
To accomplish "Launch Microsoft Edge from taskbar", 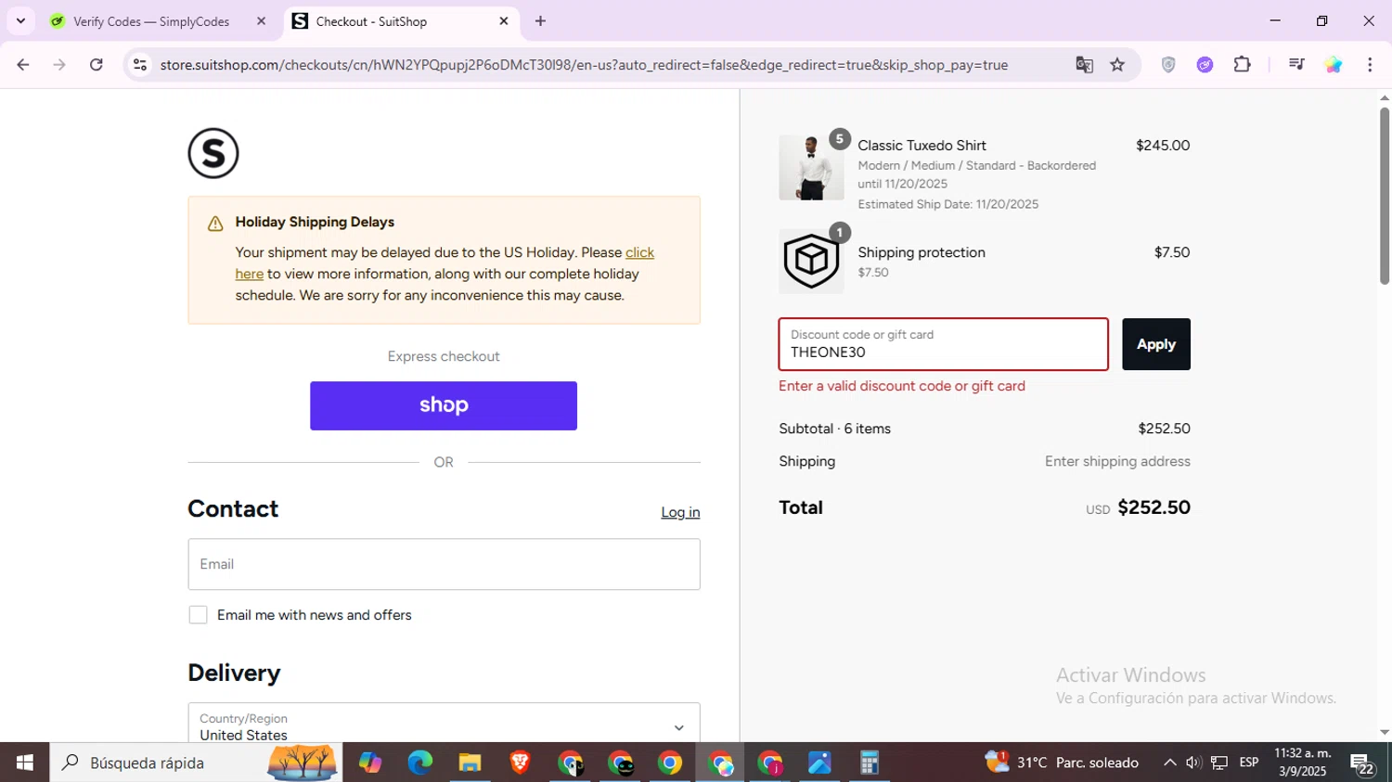I will tap(419, 763).
